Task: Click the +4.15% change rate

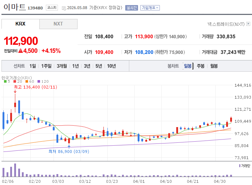Action: (51, 51)
